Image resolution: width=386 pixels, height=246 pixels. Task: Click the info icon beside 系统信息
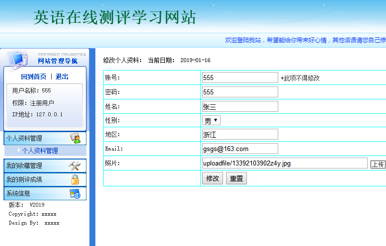[x=75, y=194]
